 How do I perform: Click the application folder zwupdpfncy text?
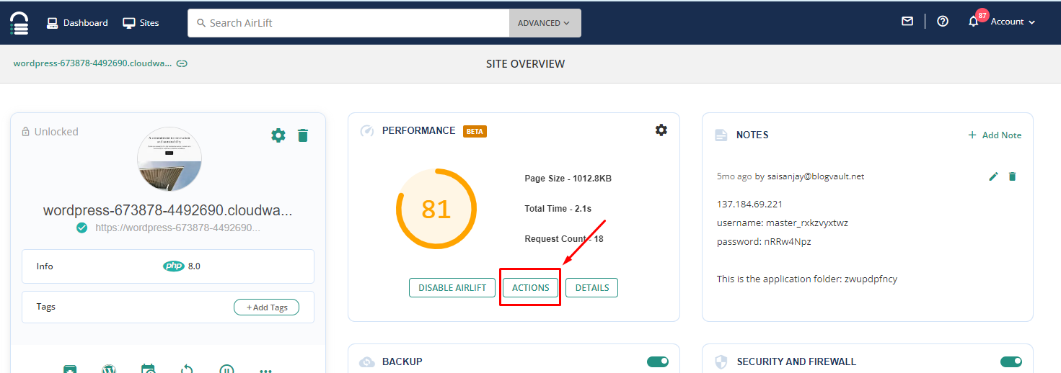click(x=807, y=279)
